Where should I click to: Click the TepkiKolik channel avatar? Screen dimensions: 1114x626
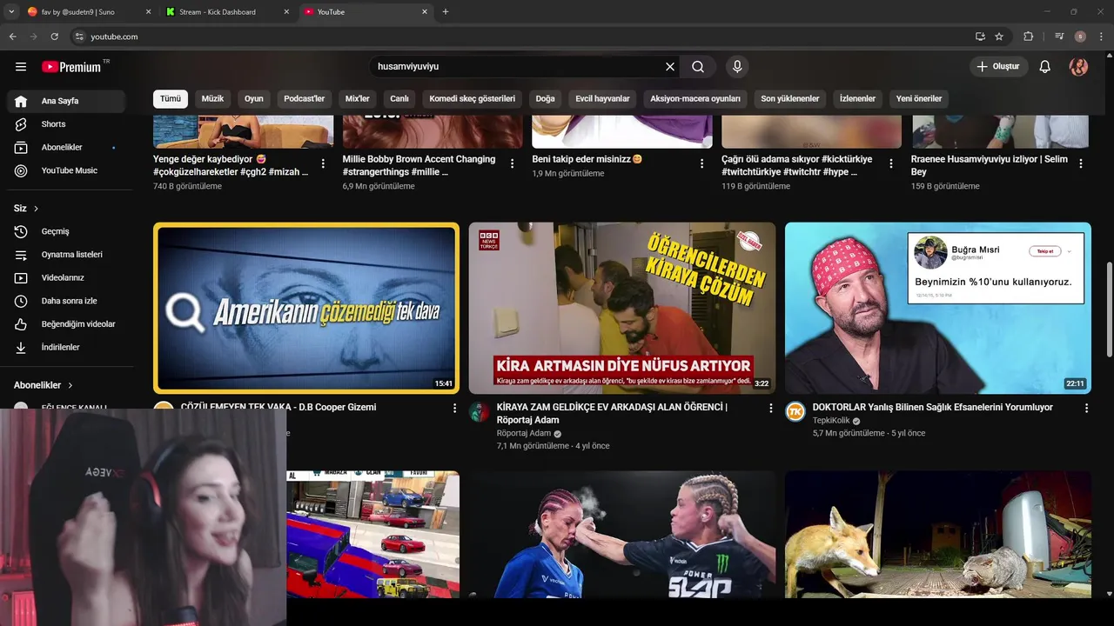click(x=795, y=411)
